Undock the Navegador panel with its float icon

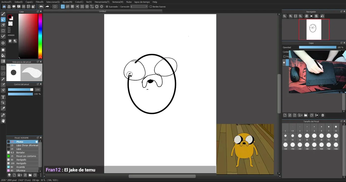pyautogui.click(x=341, y=12)
